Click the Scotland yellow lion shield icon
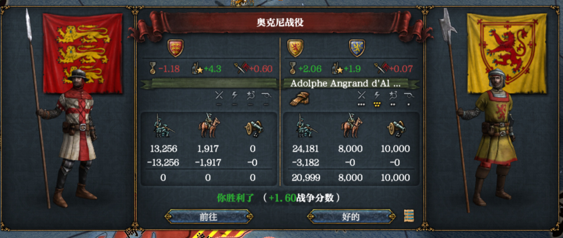The image size is (563, 238). (295, 48)
